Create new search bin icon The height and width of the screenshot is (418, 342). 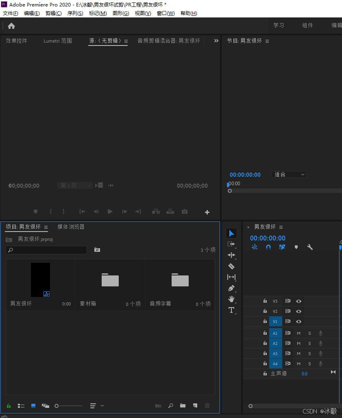[x=97, y=250]
